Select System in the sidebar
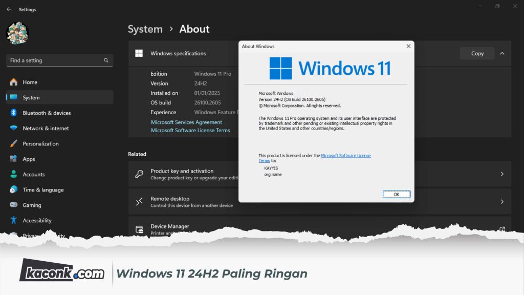524x295 pixels. (x=59, y=97)
